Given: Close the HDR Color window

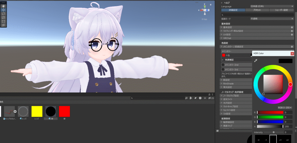Looking at the screenshot, I should pos(292,53).
